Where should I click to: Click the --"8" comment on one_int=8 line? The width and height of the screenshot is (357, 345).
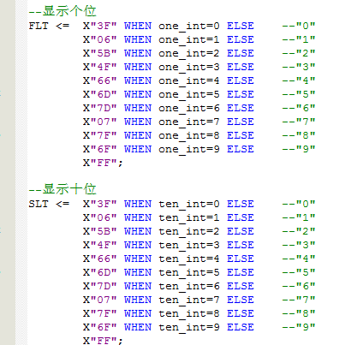[299, 135]
